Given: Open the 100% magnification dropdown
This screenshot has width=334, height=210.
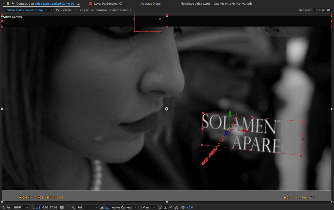Looking at the screenshot, I should (x=21, y=207).
